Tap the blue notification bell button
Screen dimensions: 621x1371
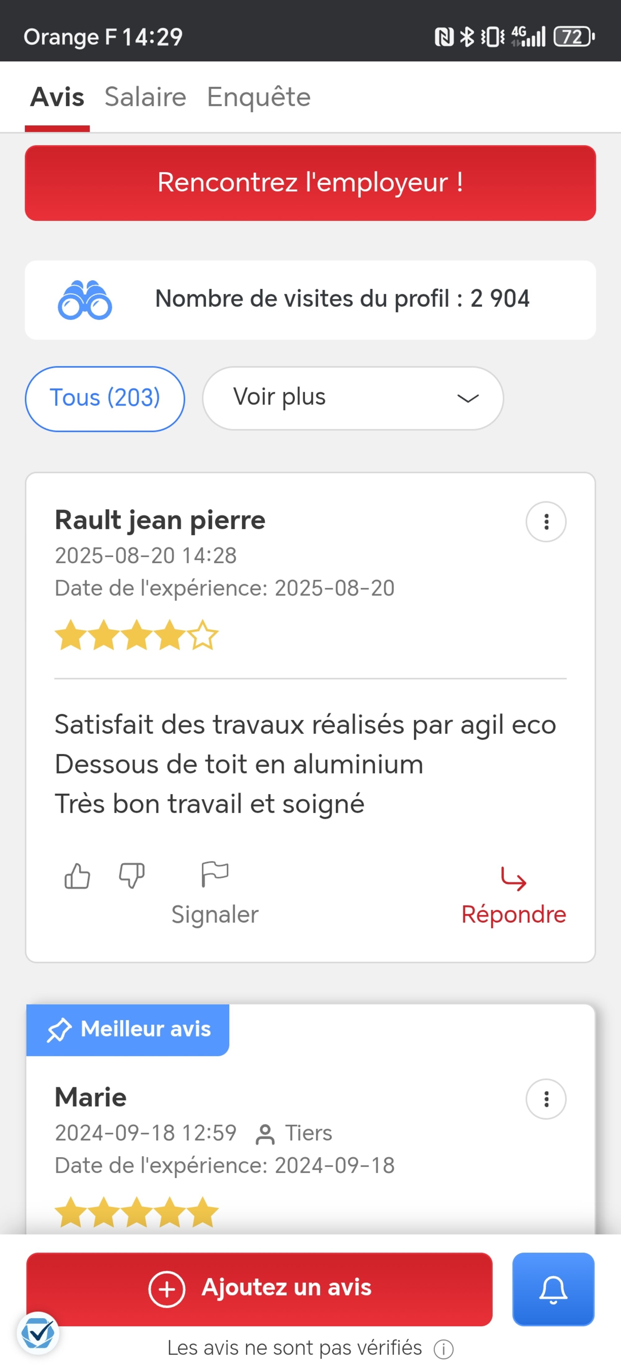click(x=553, y=1289)
